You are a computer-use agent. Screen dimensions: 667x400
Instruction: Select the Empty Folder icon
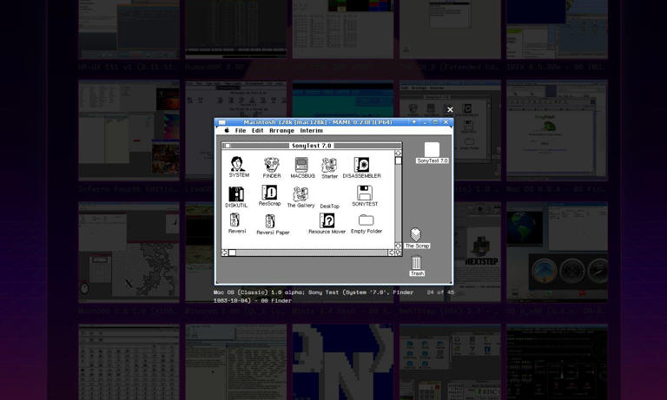(x=366, y=220)
